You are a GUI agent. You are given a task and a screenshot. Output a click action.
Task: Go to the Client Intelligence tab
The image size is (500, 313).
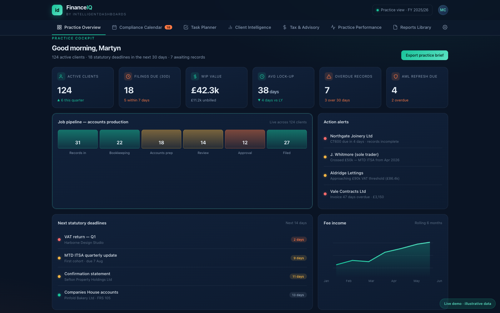(x=249, y=27)
